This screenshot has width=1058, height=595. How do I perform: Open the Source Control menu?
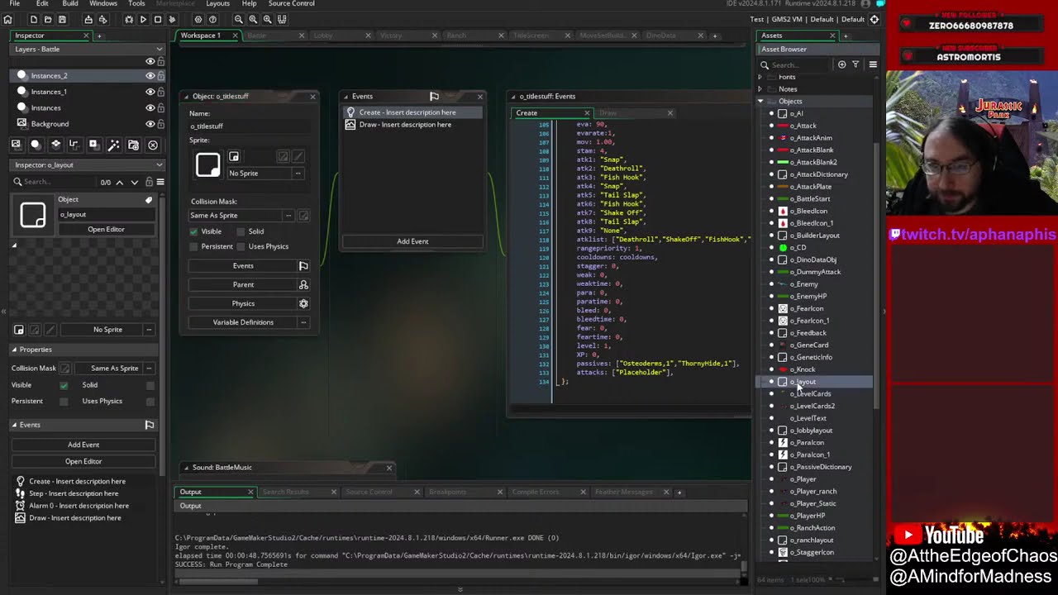291,3
